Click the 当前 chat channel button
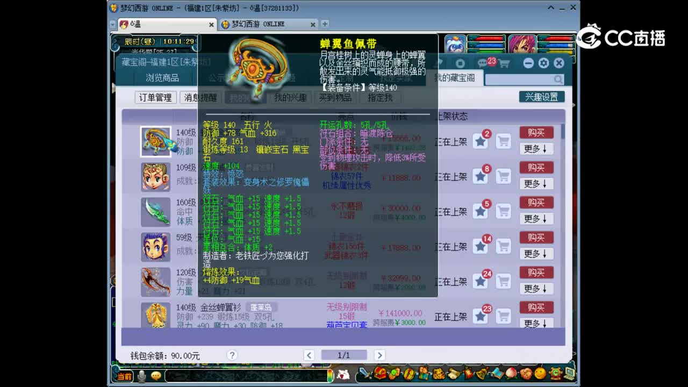Viewport: 688px width, 387px height. pyautogui.click(x=124, y=376)
